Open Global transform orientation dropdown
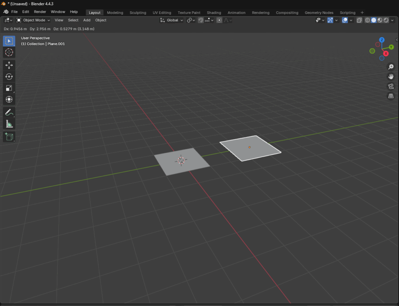 pos(171,20)
